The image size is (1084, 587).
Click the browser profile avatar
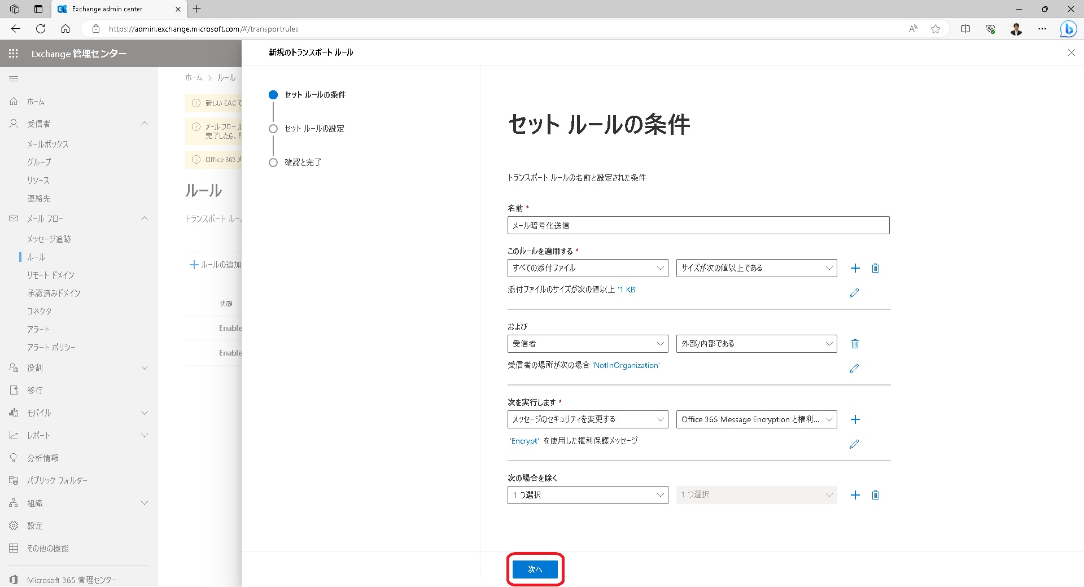(x=1016, y=29)
